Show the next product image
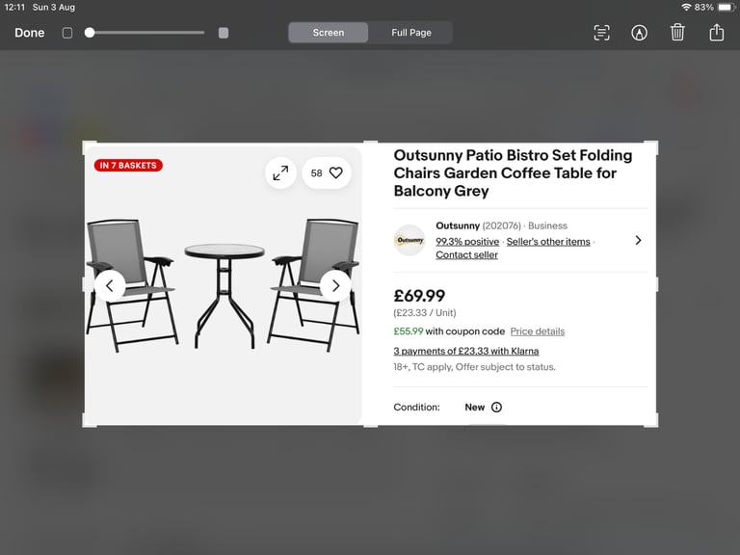 (x=335, y=285)
